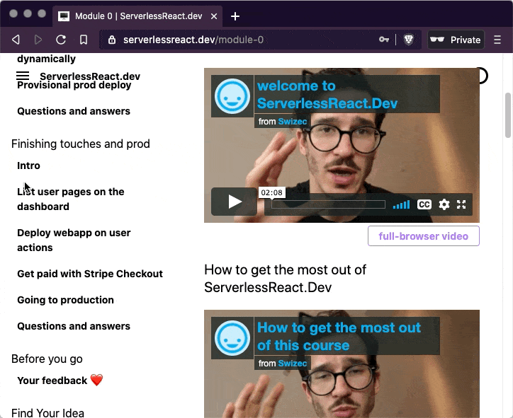Click the Find Your Idea section heading
The image size is (513, 418).
click(47, 413)
